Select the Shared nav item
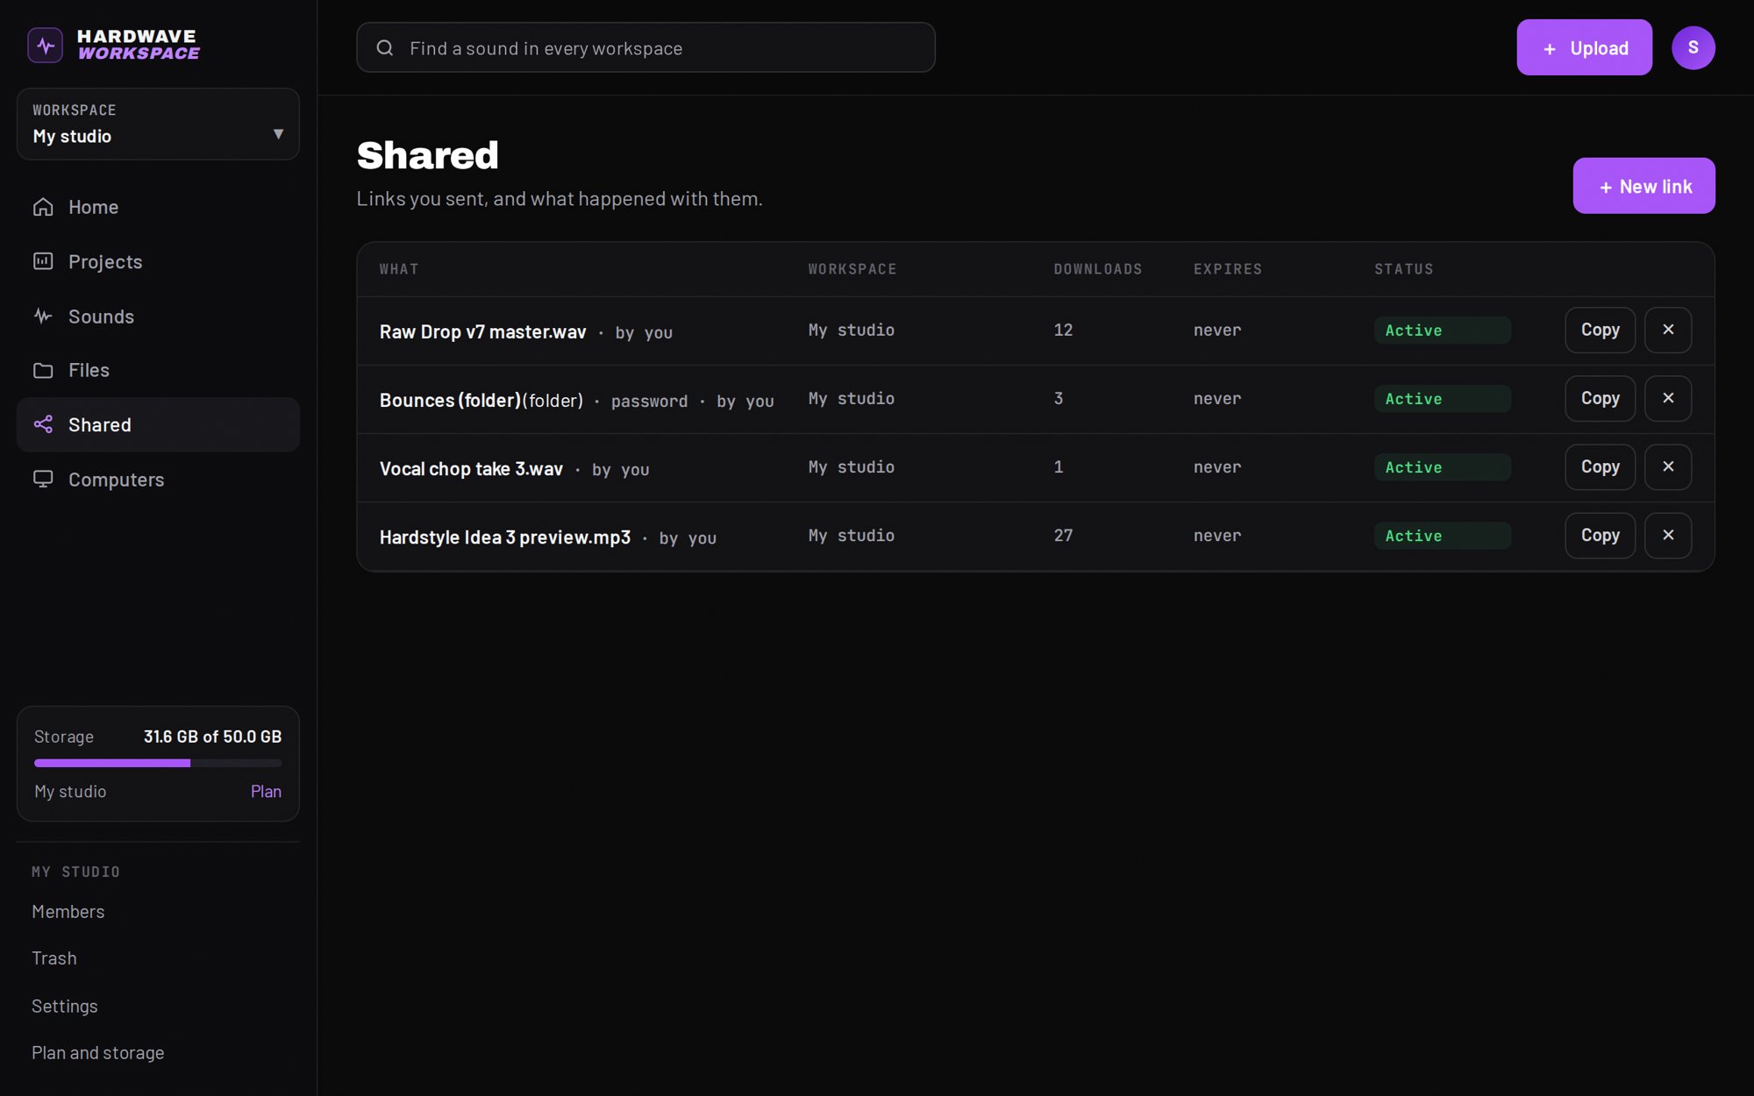 (x=158, y=424)
